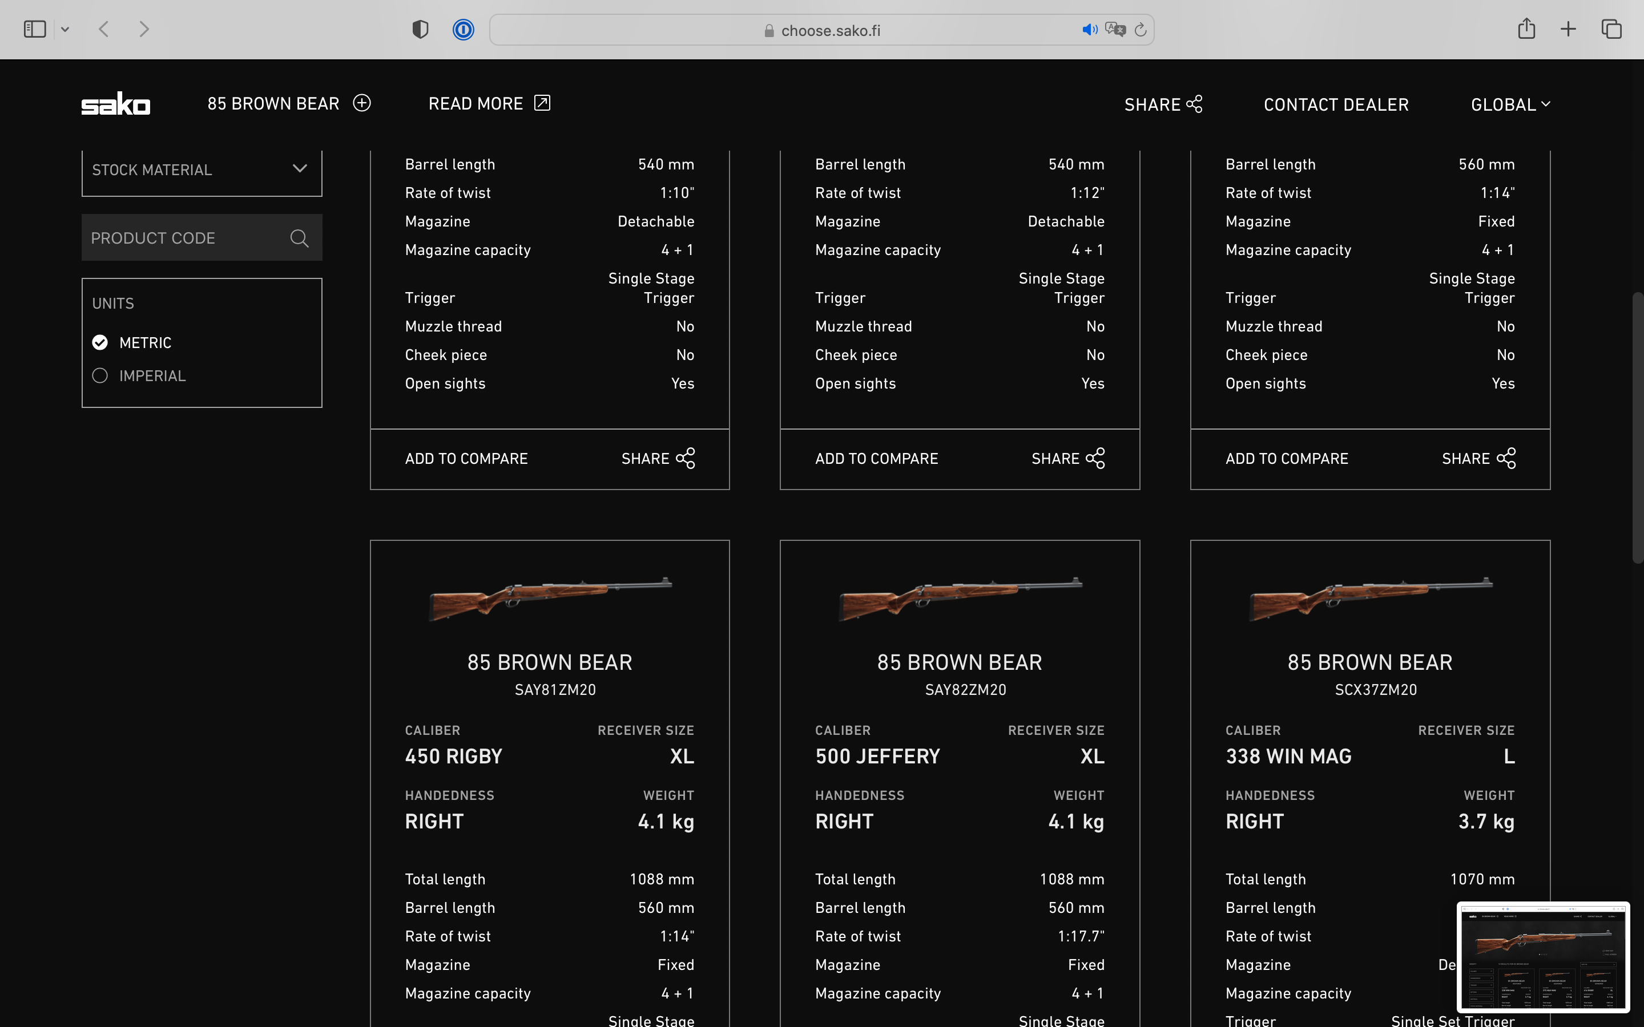
Task: Open the 1Password extension icon
Action: 464,29
